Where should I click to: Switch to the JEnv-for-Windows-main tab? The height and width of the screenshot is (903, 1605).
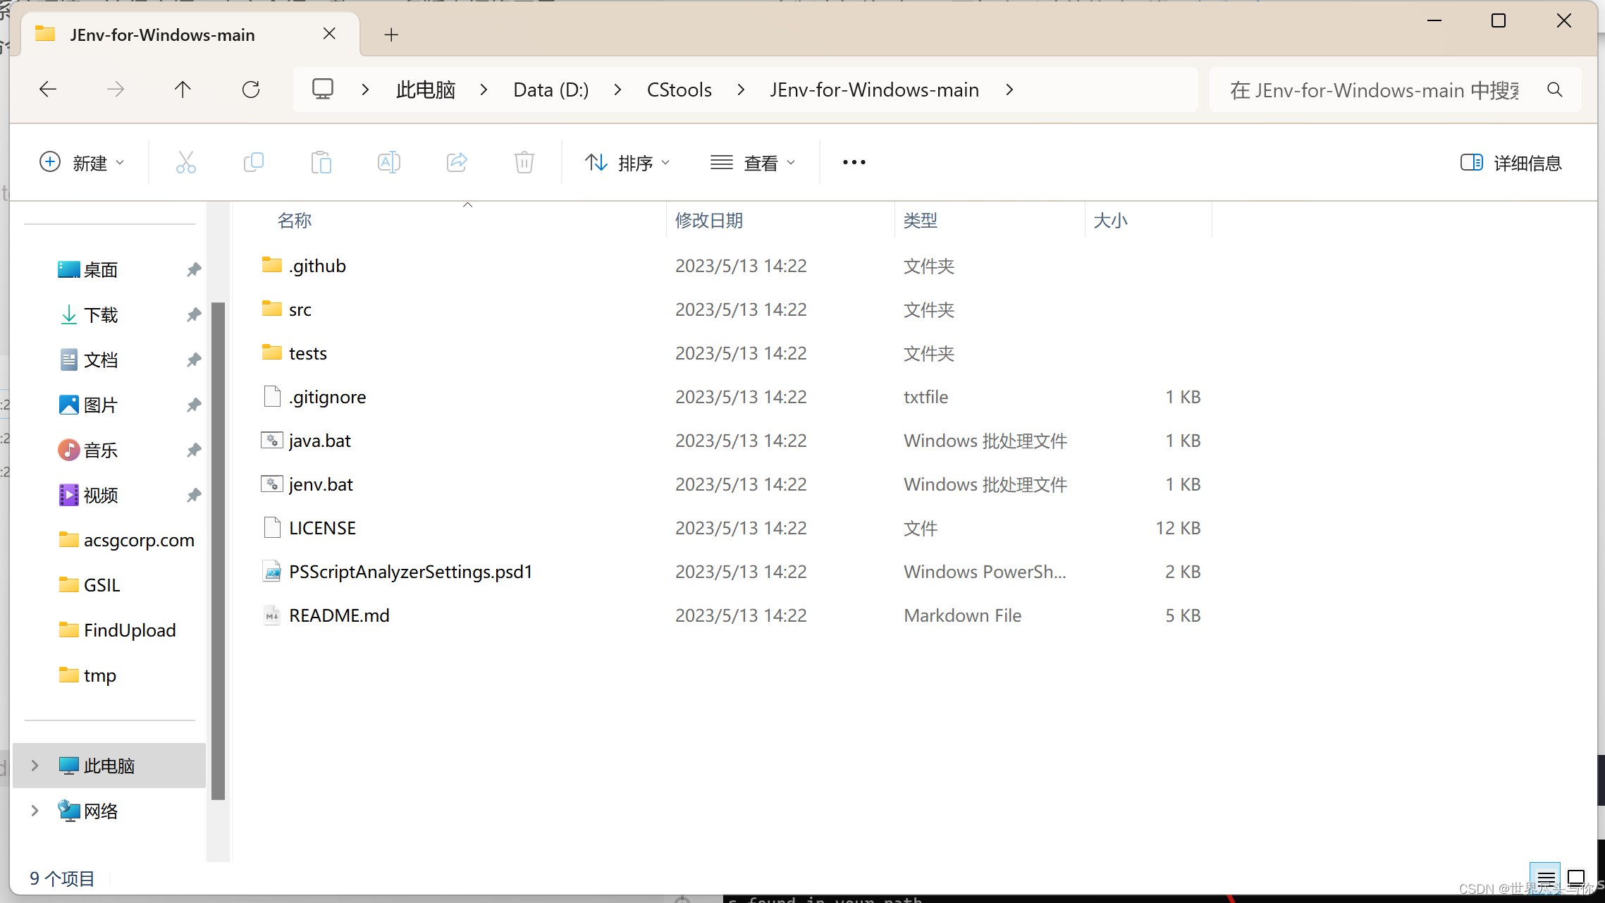[x=162, y=34]
